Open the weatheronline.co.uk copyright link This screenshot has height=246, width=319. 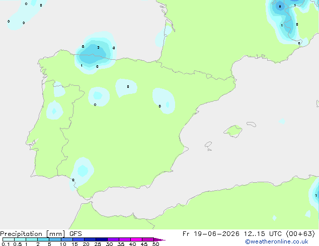[277, 241]
